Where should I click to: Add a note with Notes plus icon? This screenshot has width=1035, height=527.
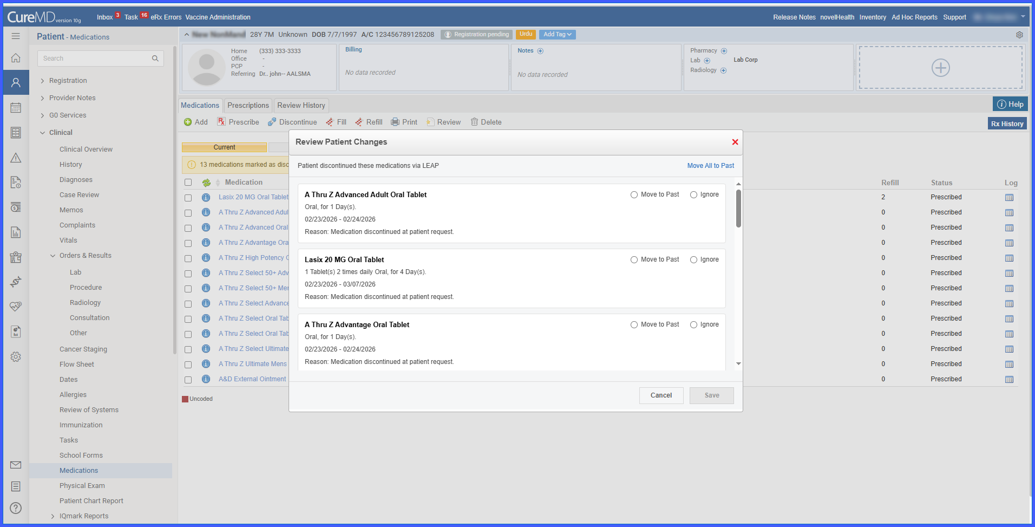click(x=540, y=51)
